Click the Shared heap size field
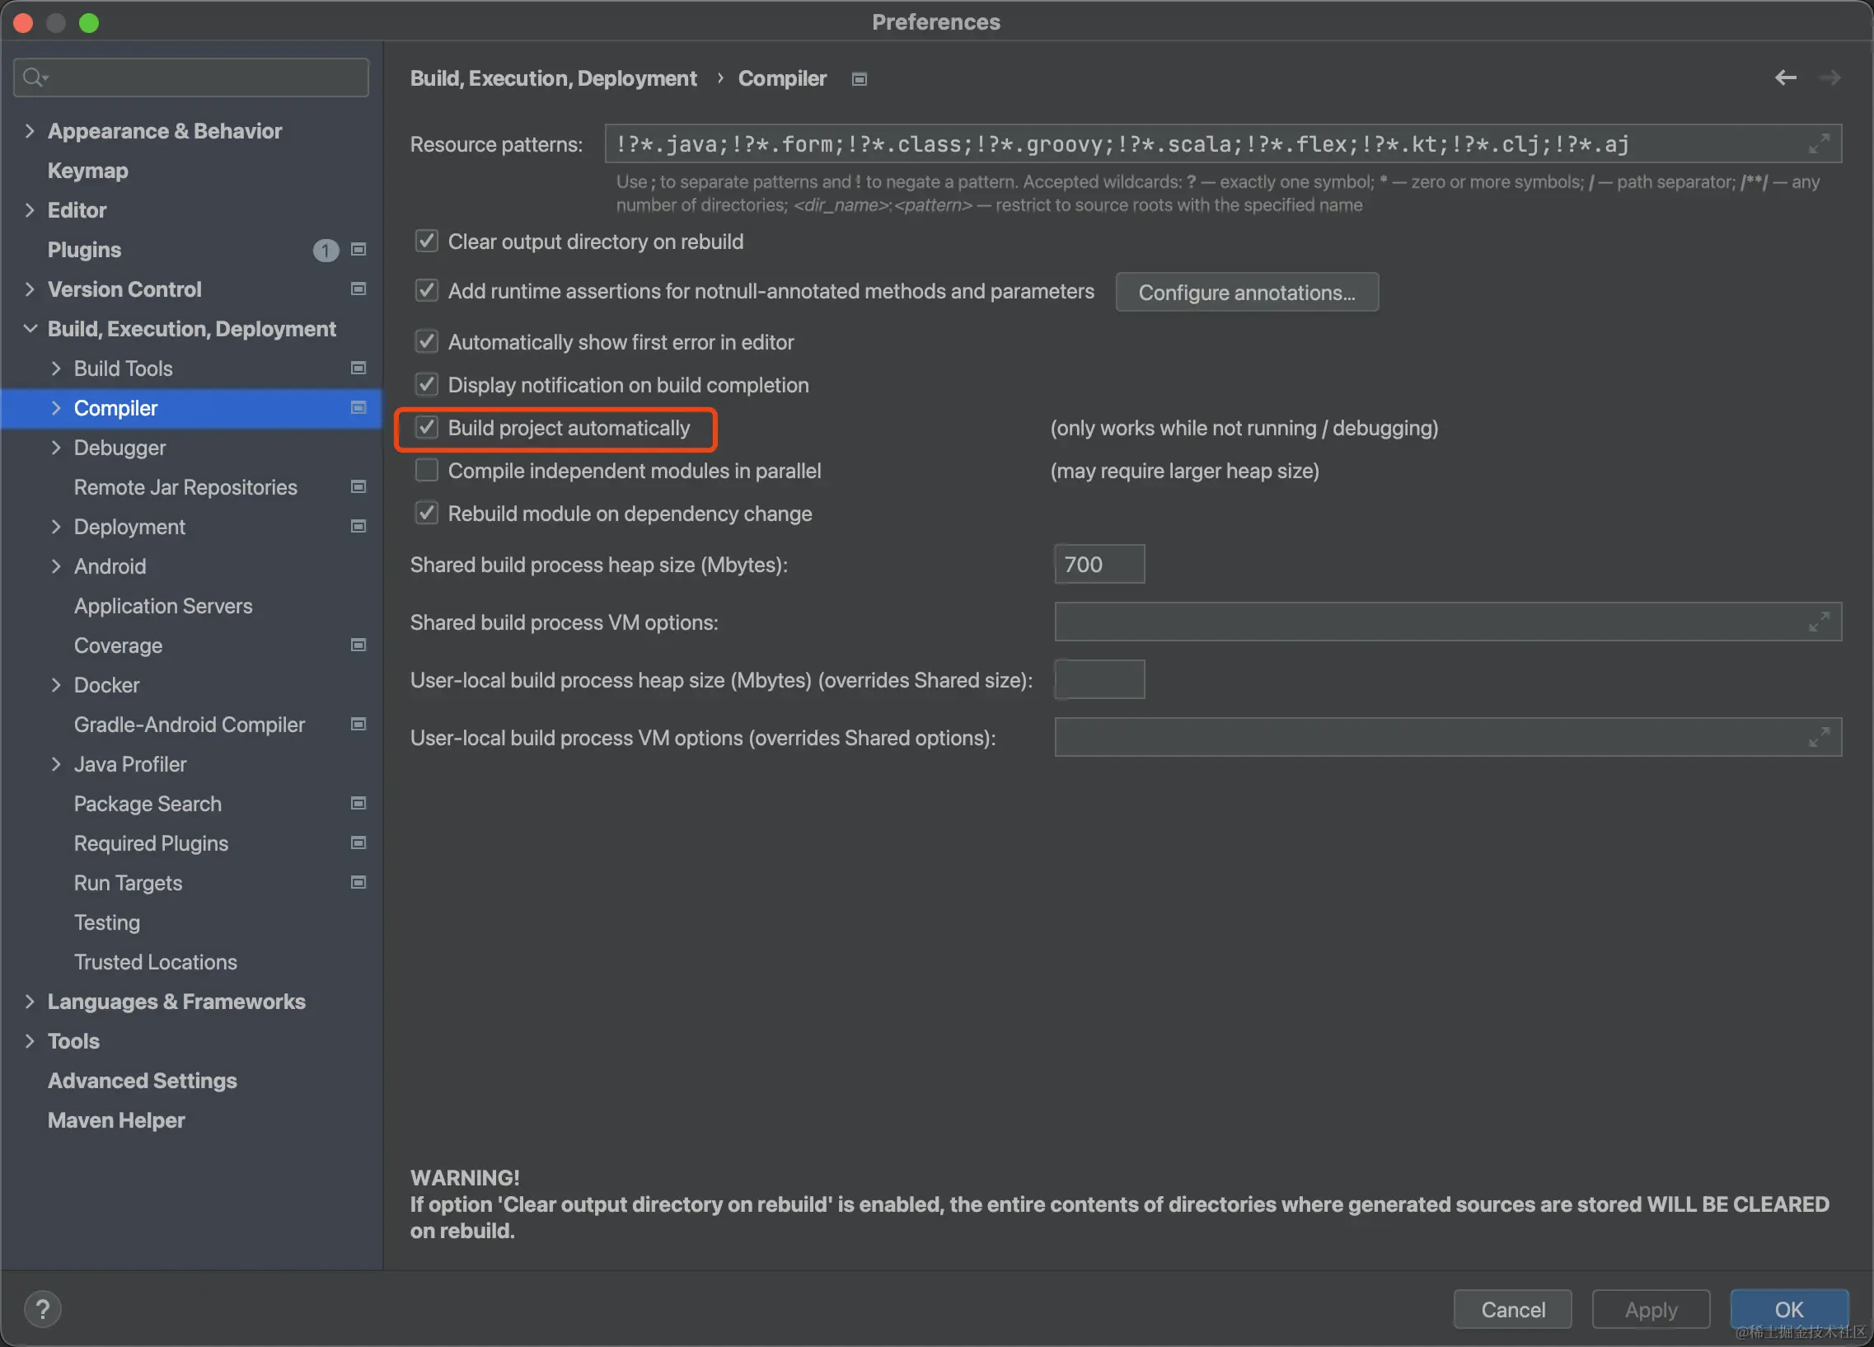The image size is (1874, 1347). pos(1099,564)
